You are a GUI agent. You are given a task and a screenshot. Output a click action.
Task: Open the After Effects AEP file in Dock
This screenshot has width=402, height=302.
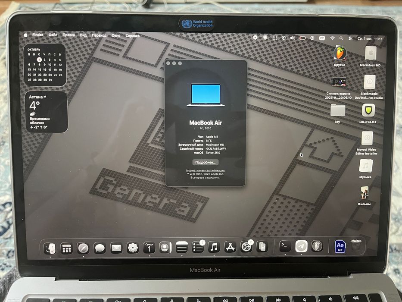tap(340, 246)
